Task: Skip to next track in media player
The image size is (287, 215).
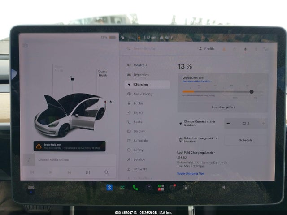Action: point(69,172)
